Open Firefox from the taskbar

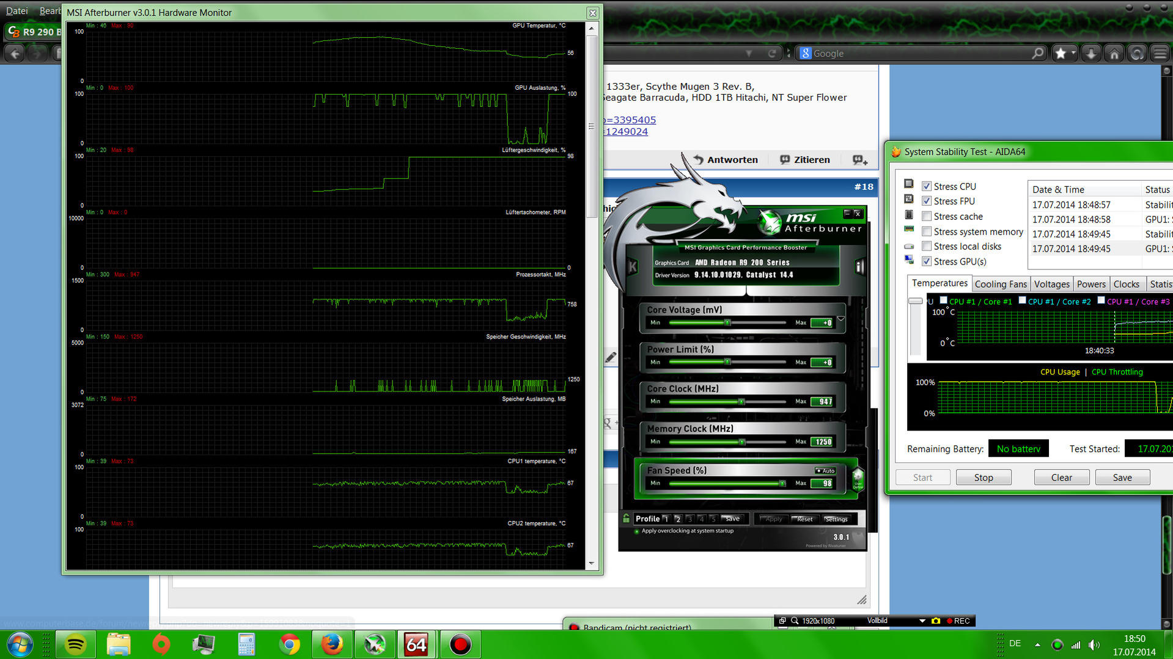[332, 645]
